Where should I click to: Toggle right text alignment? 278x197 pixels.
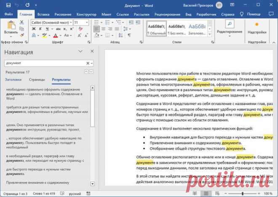click(110, 29)
